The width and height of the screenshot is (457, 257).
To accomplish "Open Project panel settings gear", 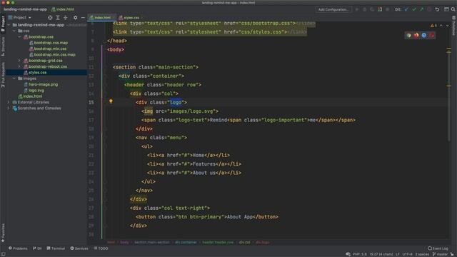I will click(x=75, y=17).
